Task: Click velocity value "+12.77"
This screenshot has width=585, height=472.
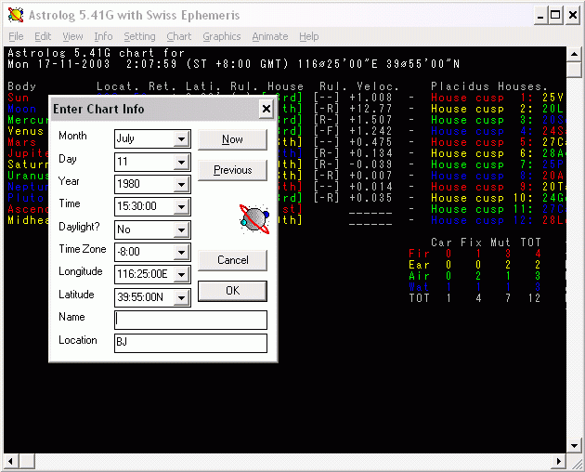Action: [x=370, y=109]
